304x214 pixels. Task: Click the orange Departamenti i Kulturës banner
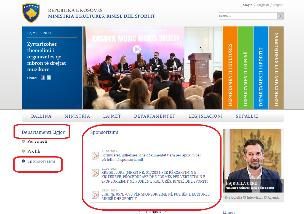click(x=230, y=68)
